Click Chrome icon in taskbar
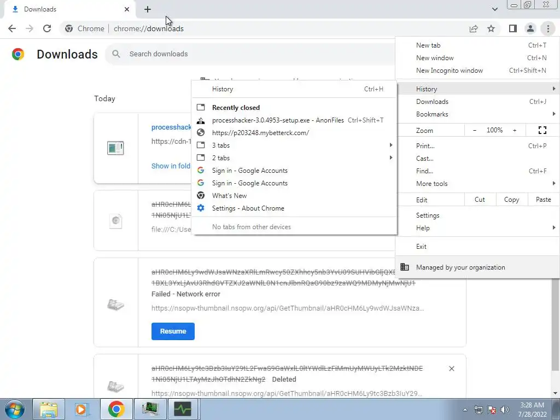The width and height of the screenshot is (560, 420). coord(116,409)
